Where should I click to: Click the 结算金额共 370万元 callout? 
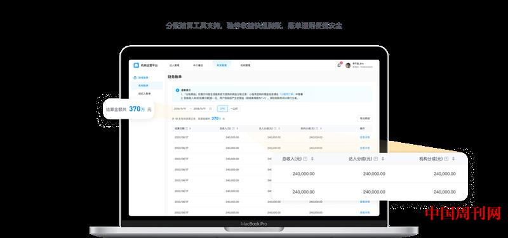(128, 109)
